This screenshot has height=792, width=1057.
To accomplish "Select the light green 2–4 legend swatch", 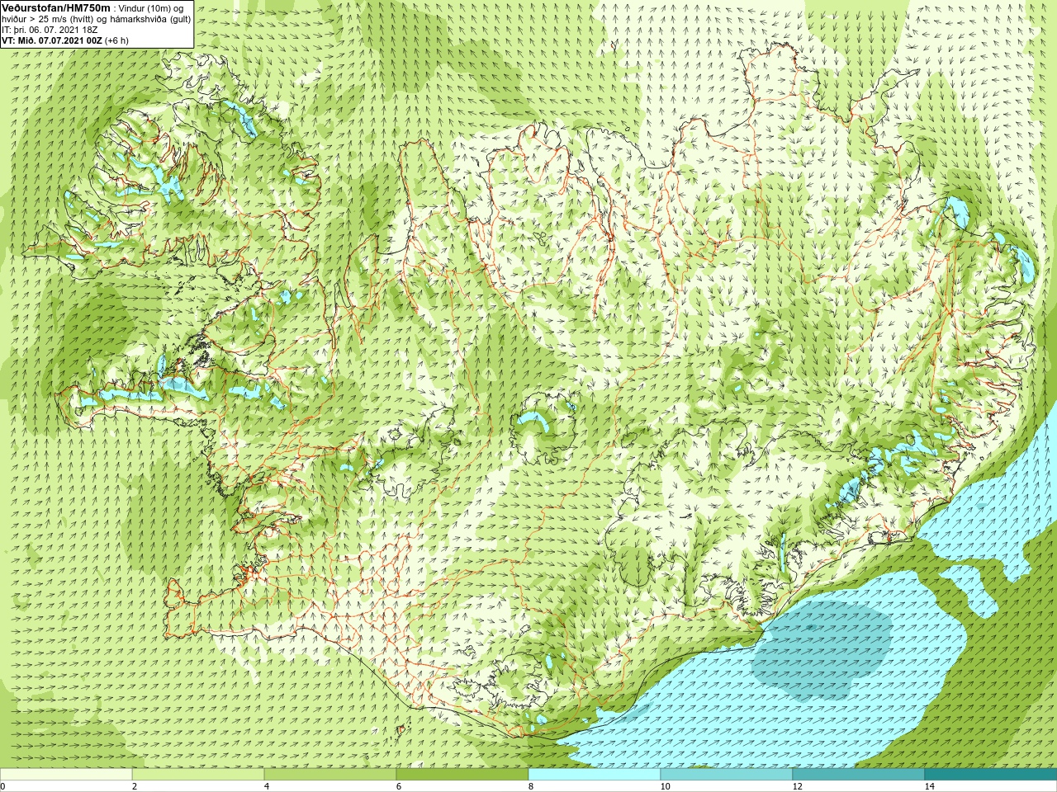I will pos(198,775).
